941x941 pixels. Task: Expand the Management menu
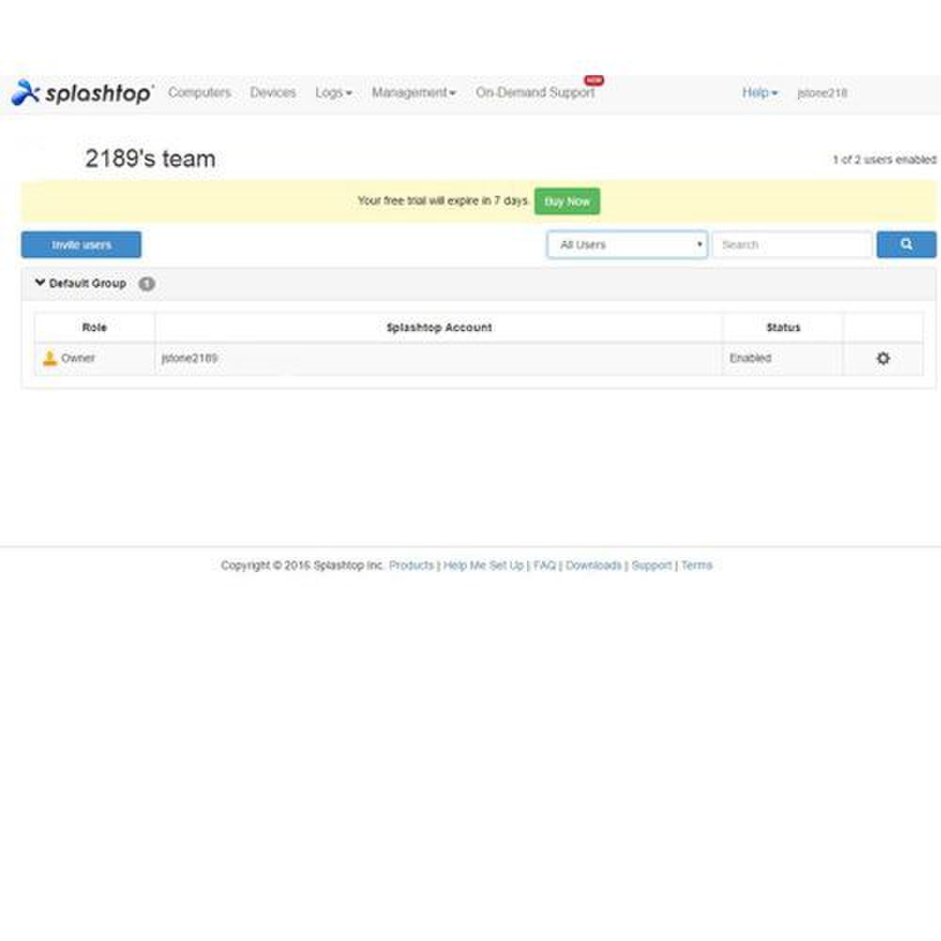[x=413, y=93]
